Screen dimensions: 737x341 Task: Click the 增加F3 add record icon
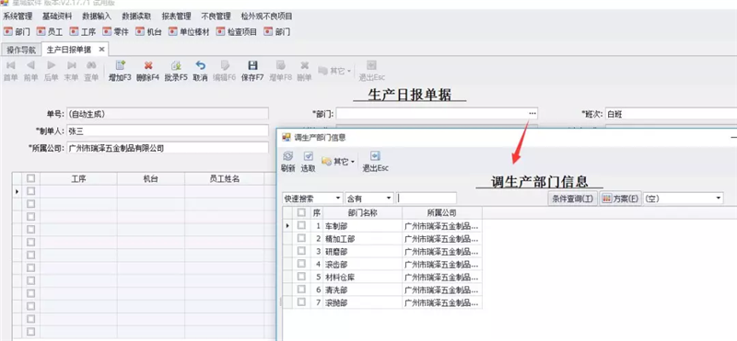click(x=120, y=65)
